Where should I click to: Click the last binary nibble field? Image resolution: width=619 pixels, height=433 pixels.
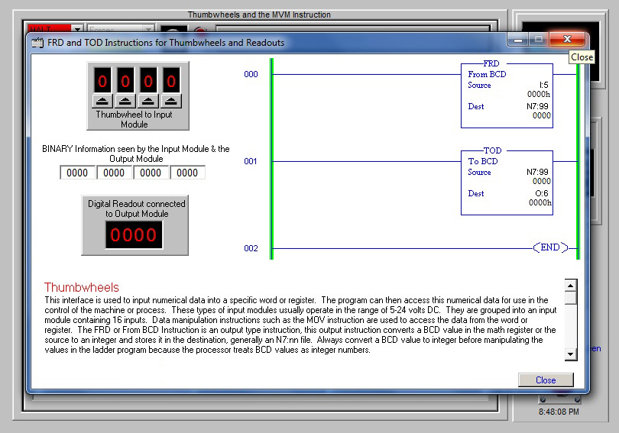[x=187, y=173]
